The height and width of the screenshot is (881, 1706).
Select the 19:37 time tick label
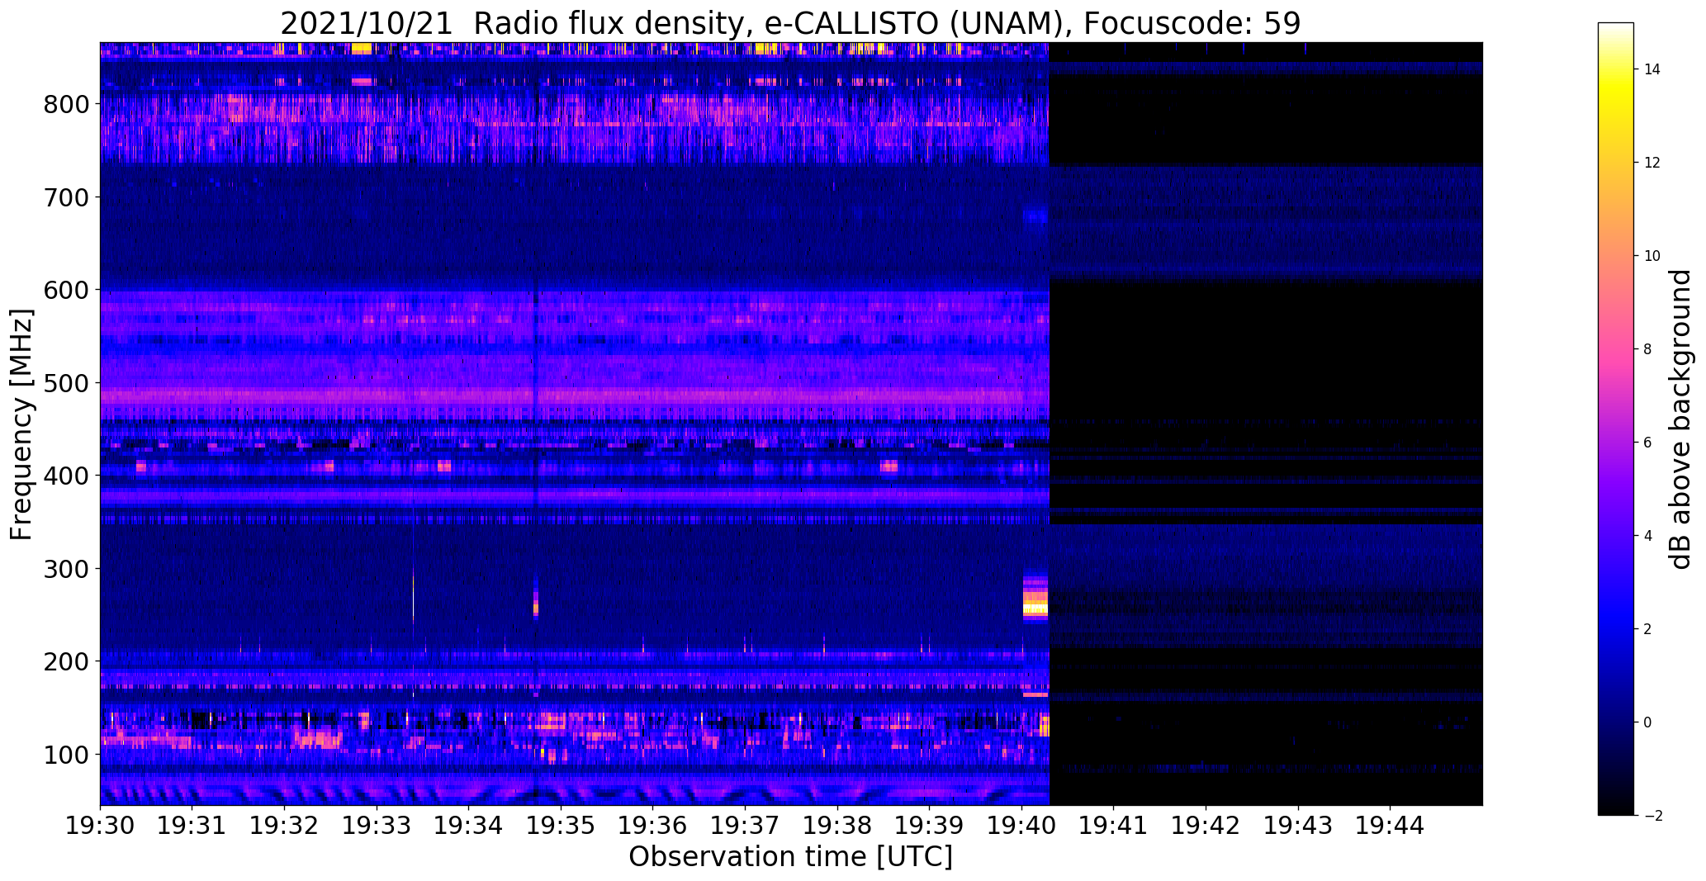(745, 826)
